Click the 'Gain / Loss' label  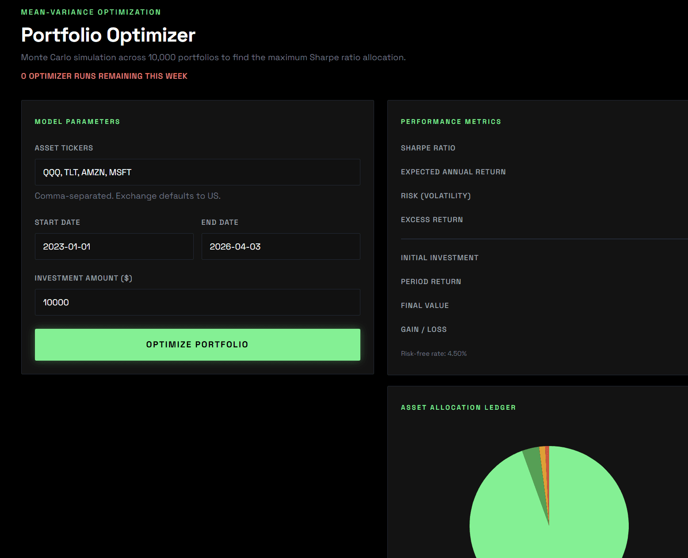pos(424,329)
